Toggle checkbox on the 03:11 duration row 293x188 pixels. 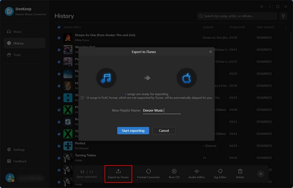[x=59, y=122]
